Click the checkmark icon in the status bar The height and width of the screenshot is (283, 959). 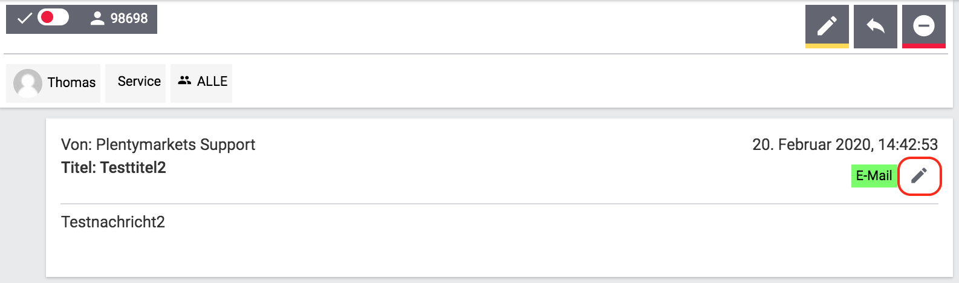pyautogui.click(x=24, y=19)
